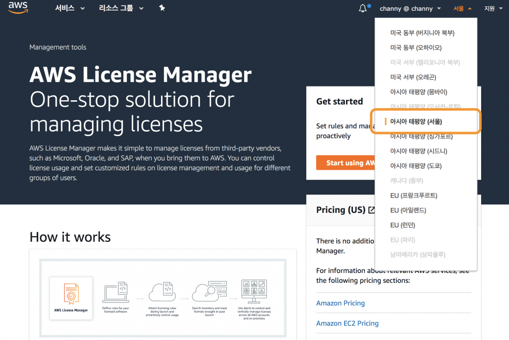
Task: Open Pricing (US) external link icon
Action: (x=372, y=210)
